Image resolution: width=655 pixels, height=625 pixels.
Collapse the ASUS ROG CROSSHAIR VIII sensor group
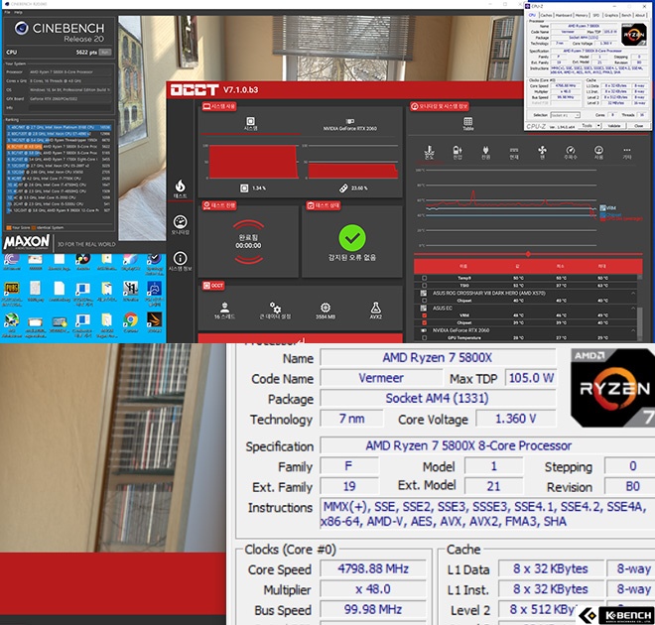(x=633, y=293)
